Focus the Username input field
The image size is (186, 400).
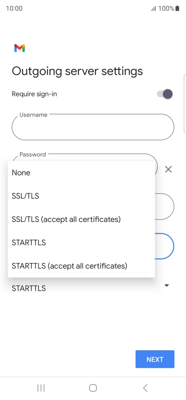coord(93,127)
